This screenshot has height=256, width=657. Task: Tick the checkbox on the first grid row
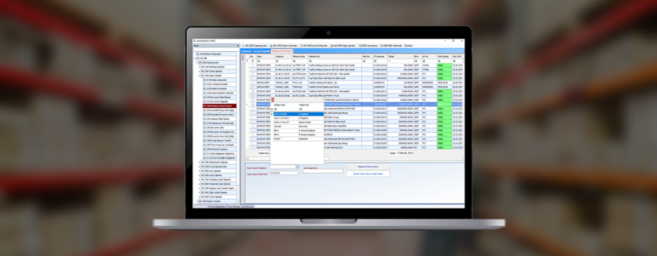(x=252, y=65)
